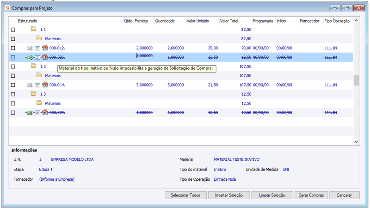Click the folder icon next to 1.1

coord(33,29)
